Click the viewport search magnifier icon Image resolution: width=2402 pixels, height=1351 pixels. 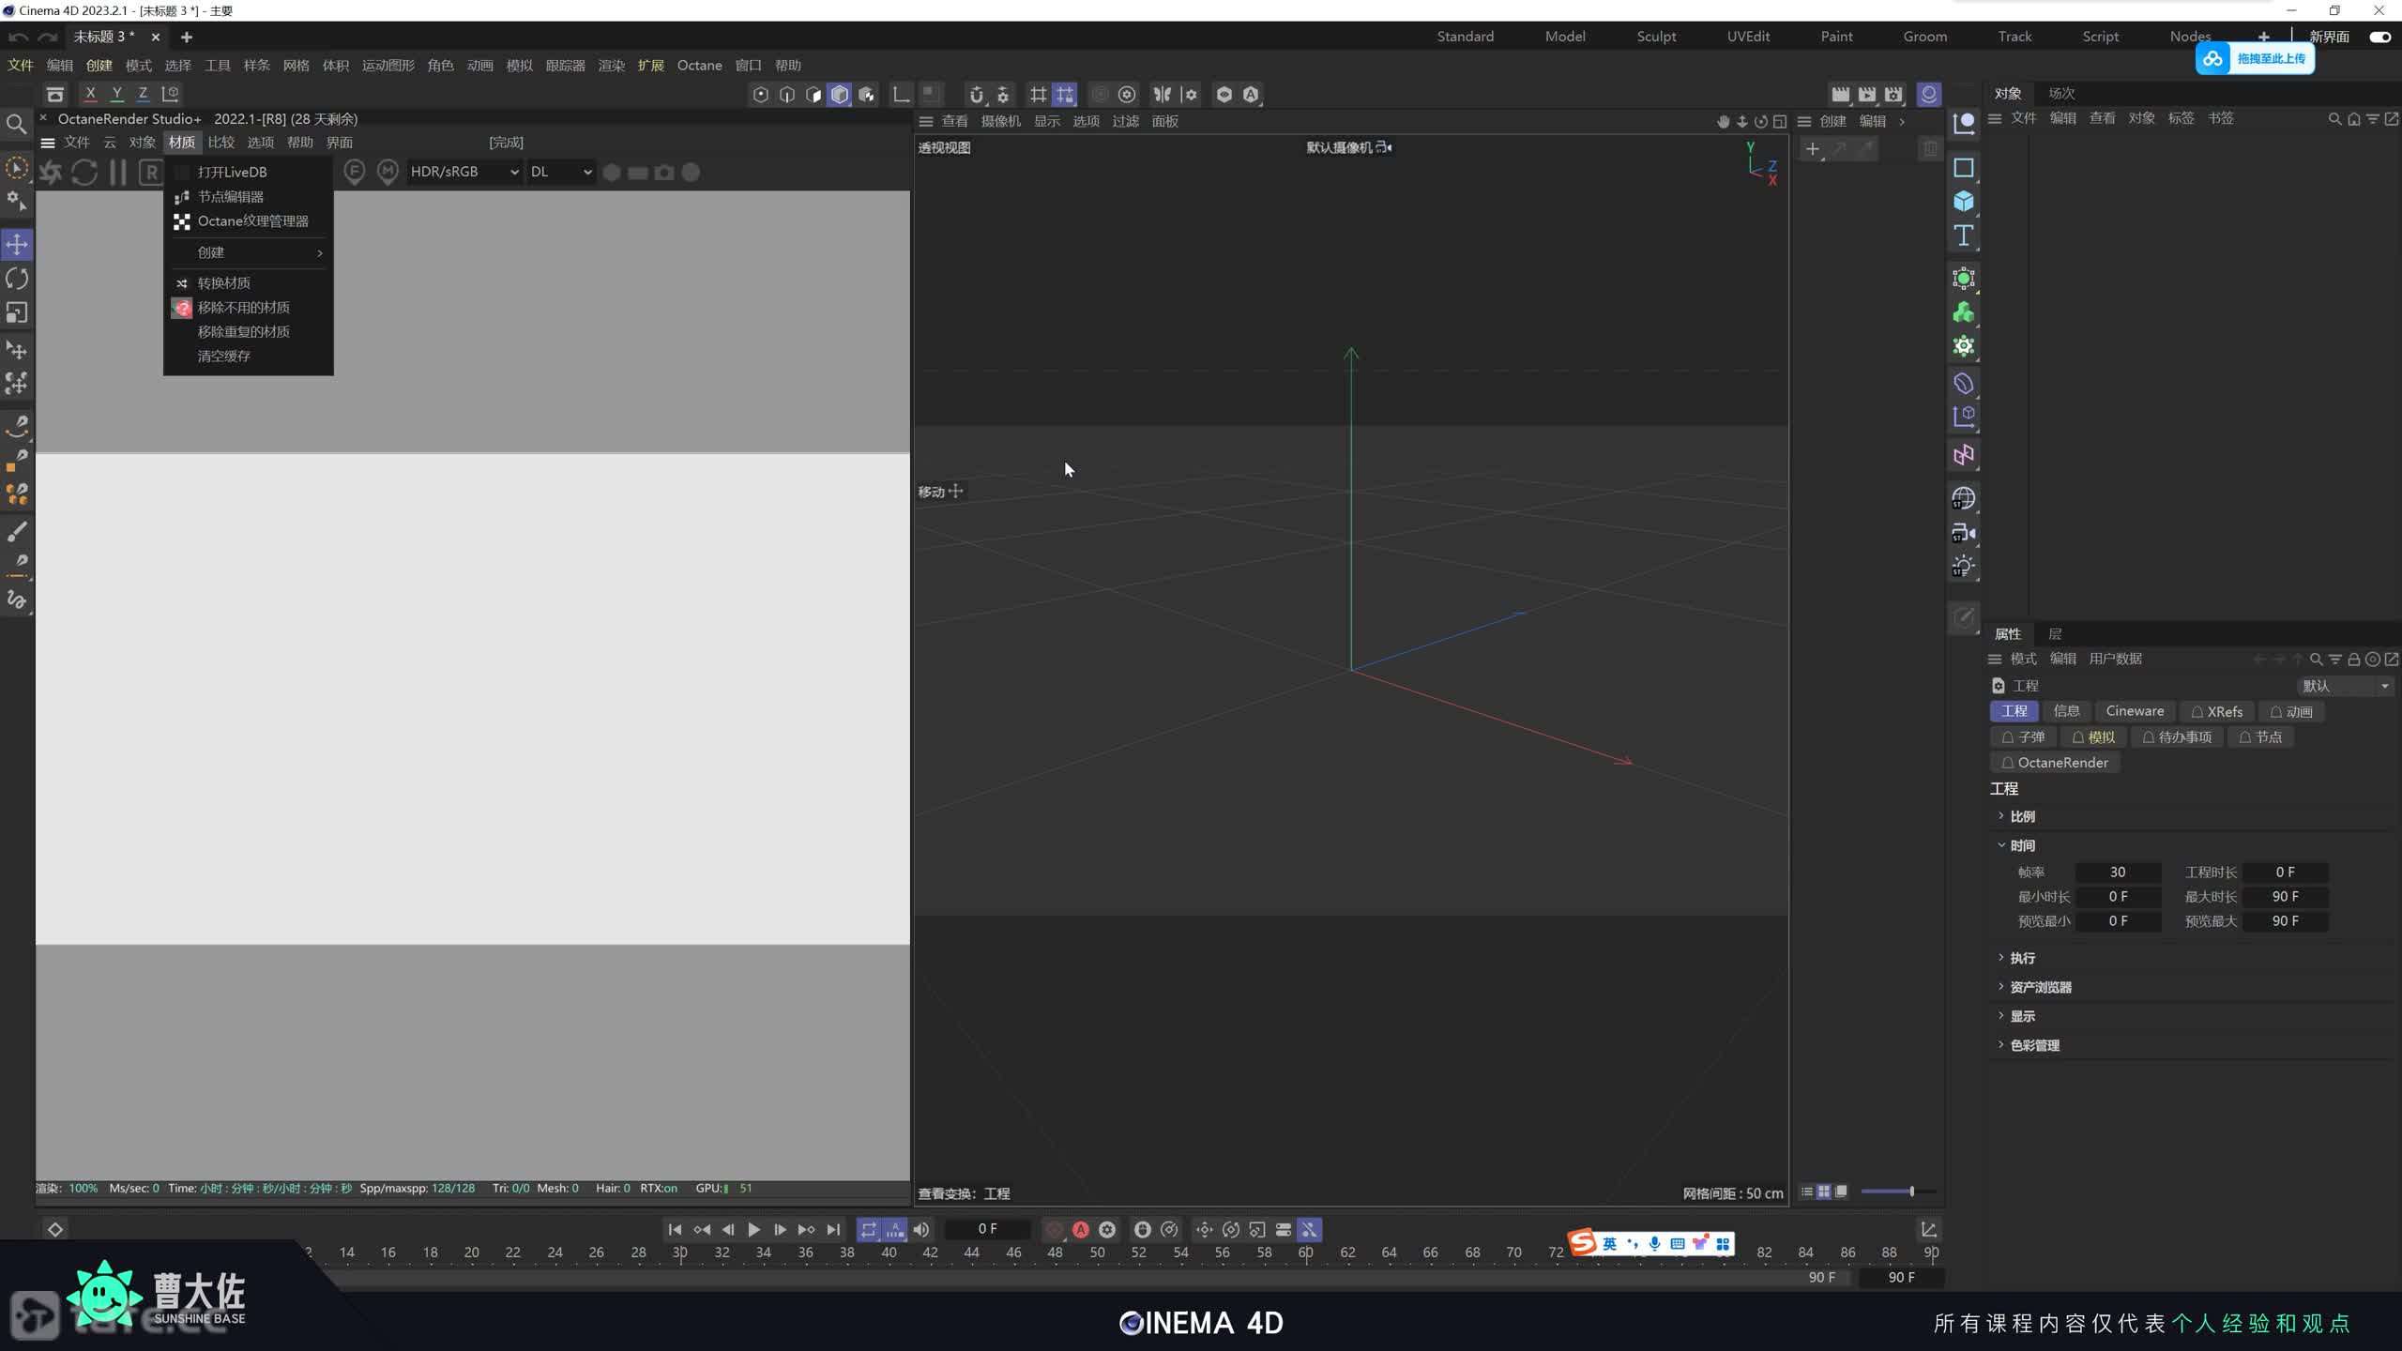[17, 124]
